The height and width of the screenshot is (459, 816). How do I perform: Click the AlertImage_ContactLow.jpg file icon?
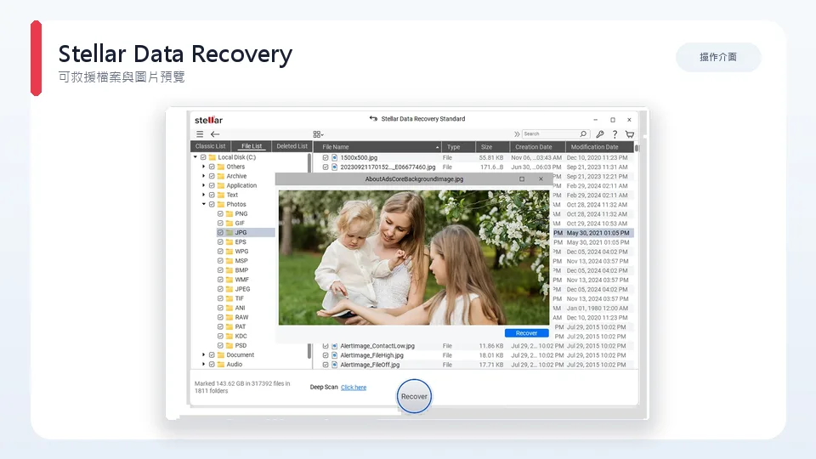point(335,346)
